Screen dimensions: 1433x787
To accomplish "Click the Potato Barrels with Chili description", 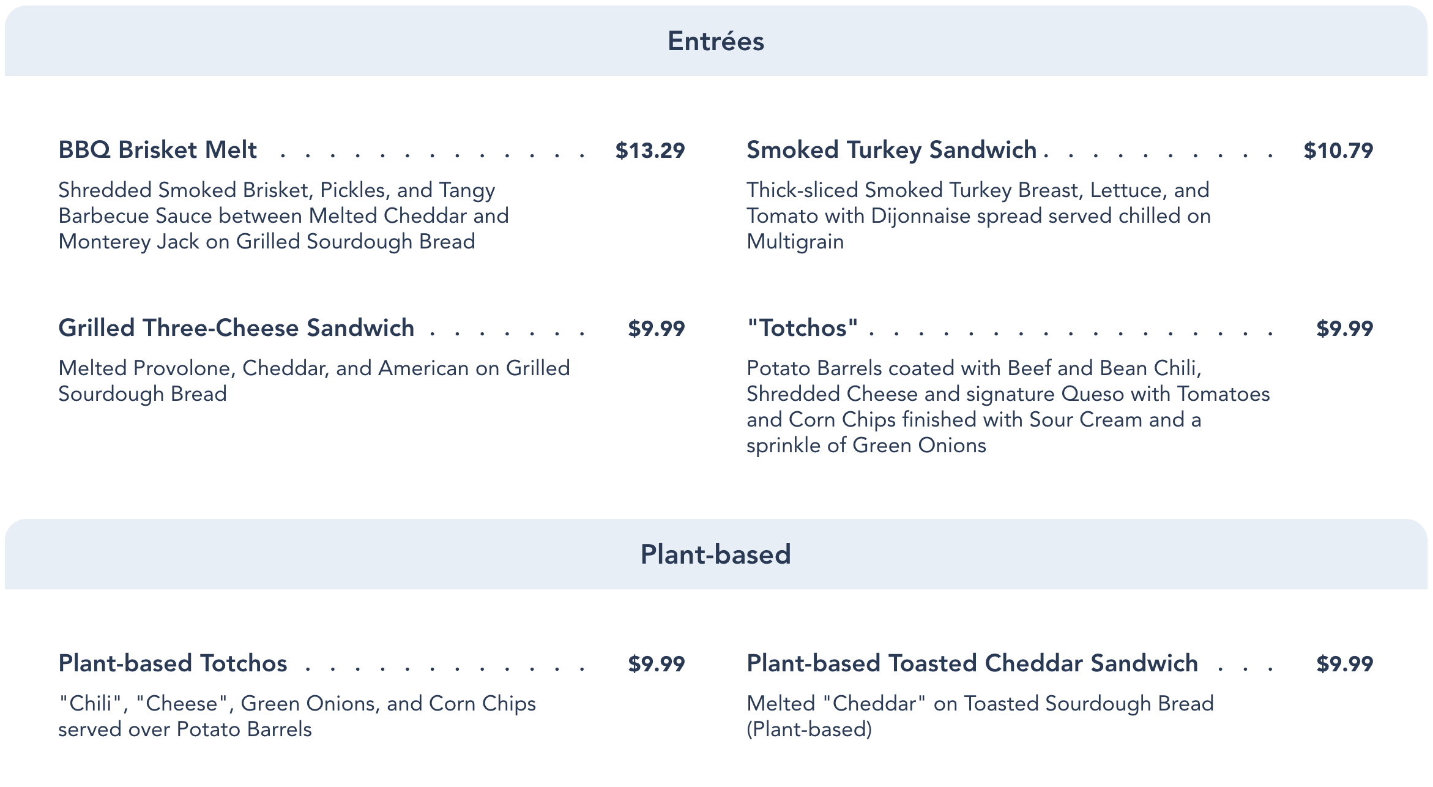I will point(1008,406).
